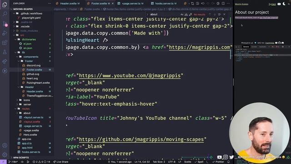Collapse the MOVING-SCAPES root folder
Screen dimensions: 291x164
coord(23,9)
